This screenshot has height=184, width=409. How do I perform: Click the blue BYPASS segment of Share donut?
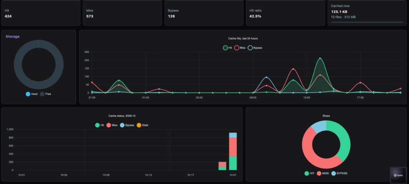click(320, 127)
